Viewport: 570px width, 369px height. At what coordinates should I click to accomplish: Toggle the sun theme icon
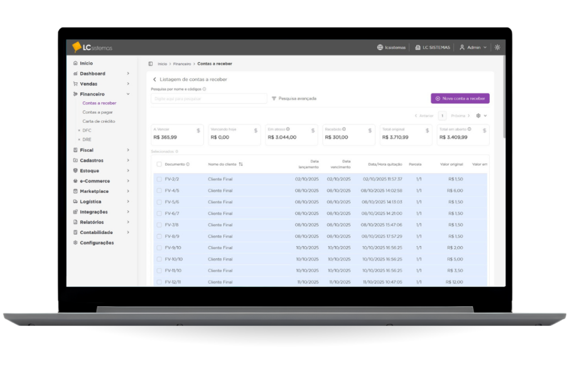pyautogui.click(x=497, y=47)
